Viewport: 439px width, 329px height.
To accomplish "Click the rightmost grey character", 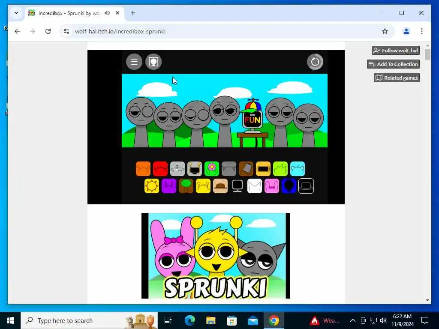I will point(308,126).
